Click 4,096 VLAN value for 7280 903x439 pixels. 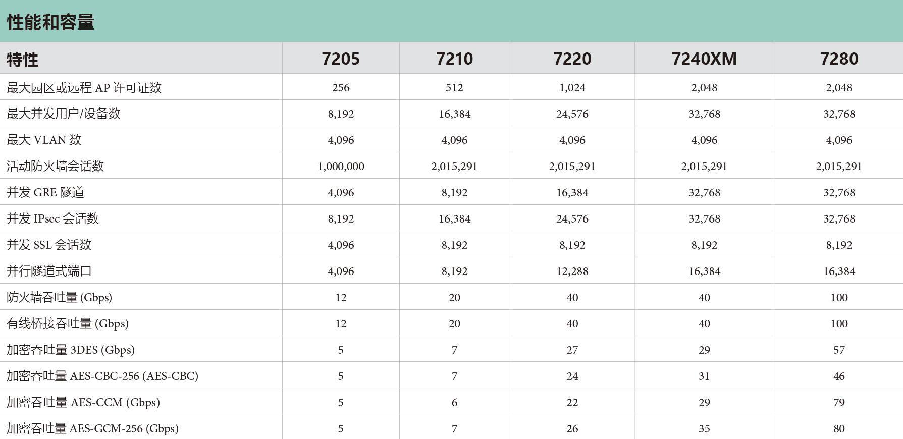(839, 140)
